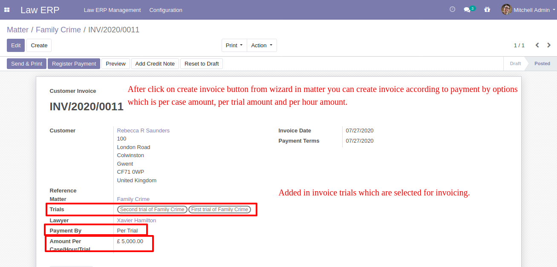Screen dimensions: 557x267
Task: Open the Law ERP Management menu
Action: [x=112, y=10]
